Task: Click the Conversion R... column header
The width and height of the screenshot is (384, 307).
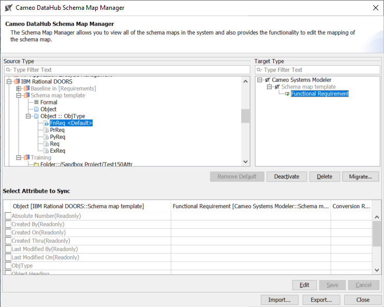Action: pyautogui.click(x=351, y=206)
